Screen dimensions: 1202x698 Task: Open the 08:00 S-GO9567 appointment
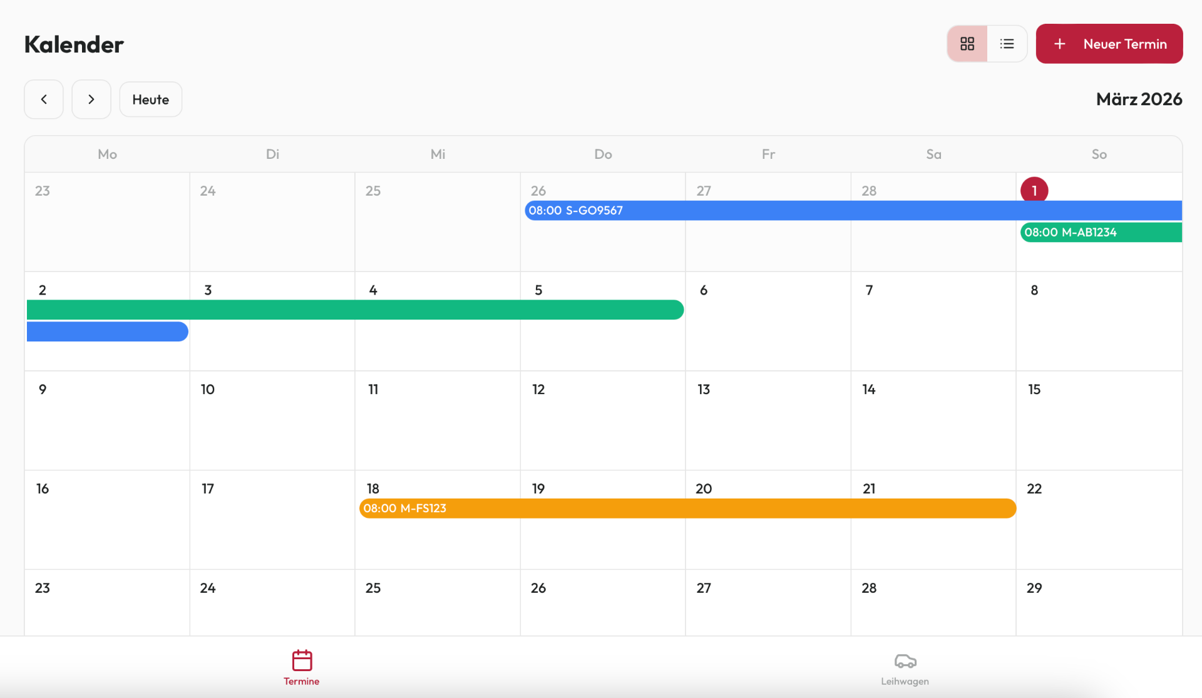[853, 210]
